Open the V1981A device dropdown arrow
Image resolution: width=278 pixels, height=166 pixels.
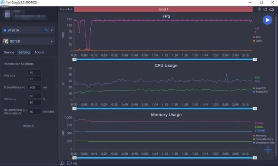(52, 30)
